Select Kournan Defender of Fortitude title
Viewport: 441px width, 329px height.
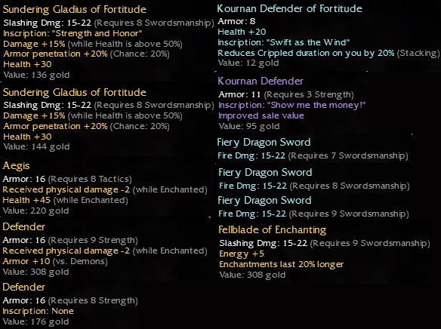290,9
